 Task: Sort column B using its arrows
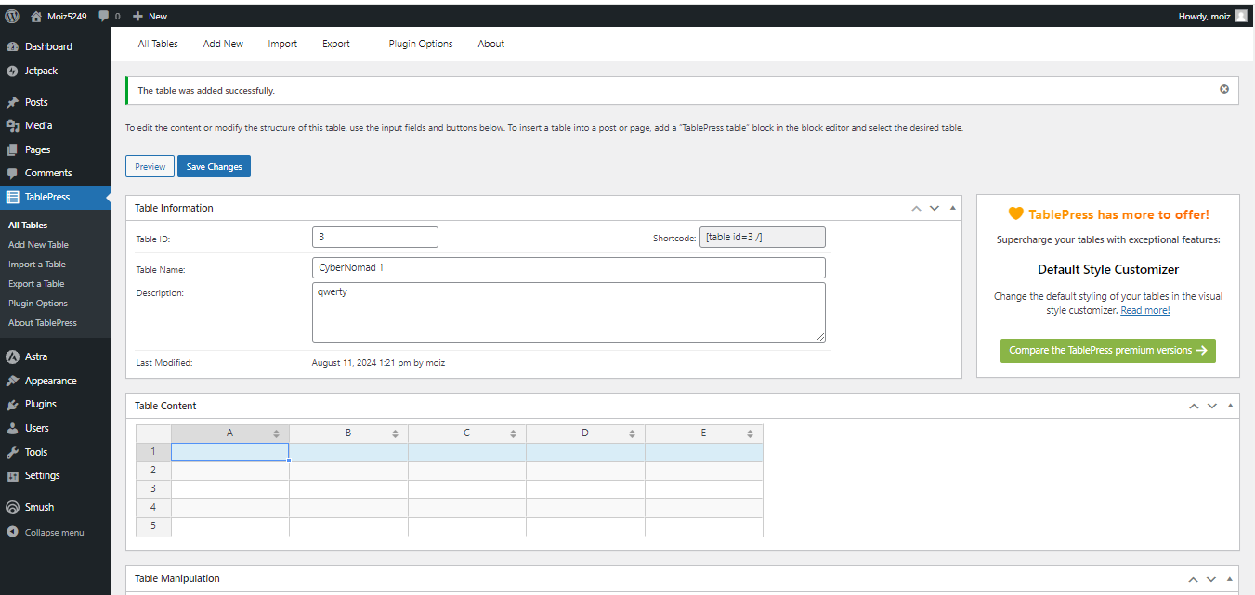click(x=395, y=433)
